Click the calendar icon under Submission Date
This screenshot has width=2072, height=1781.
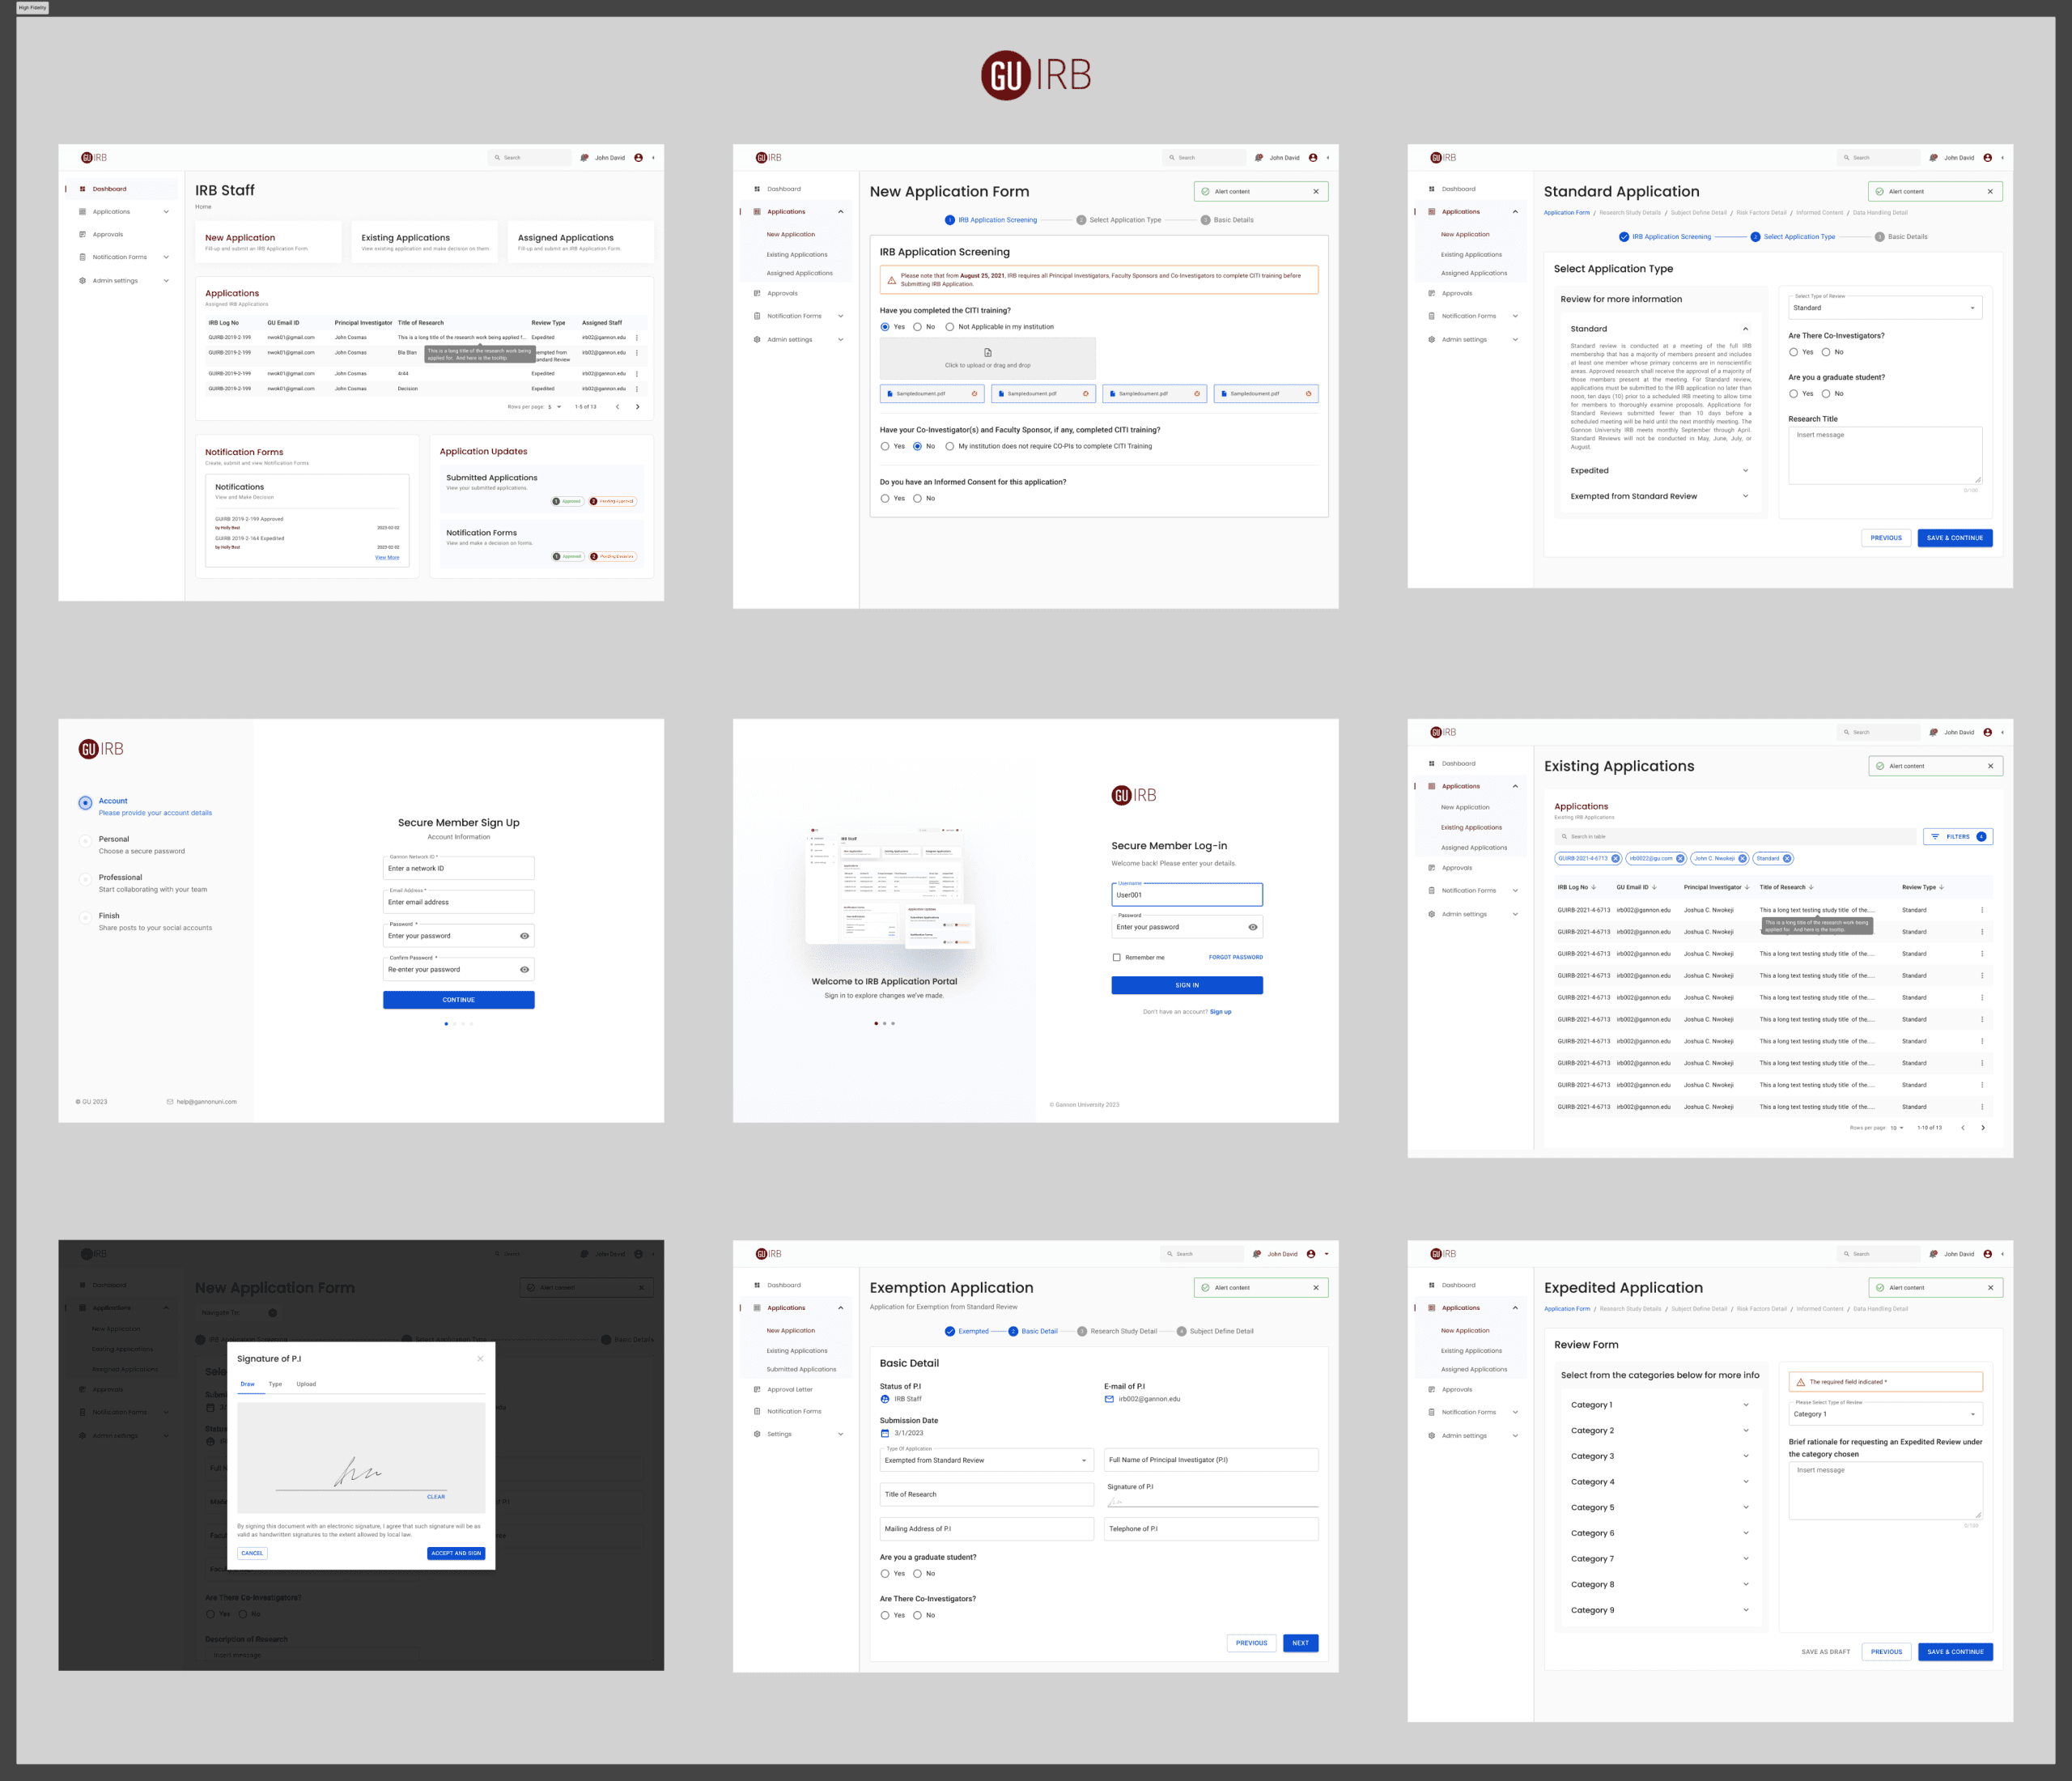click(x=884, y=1433)
